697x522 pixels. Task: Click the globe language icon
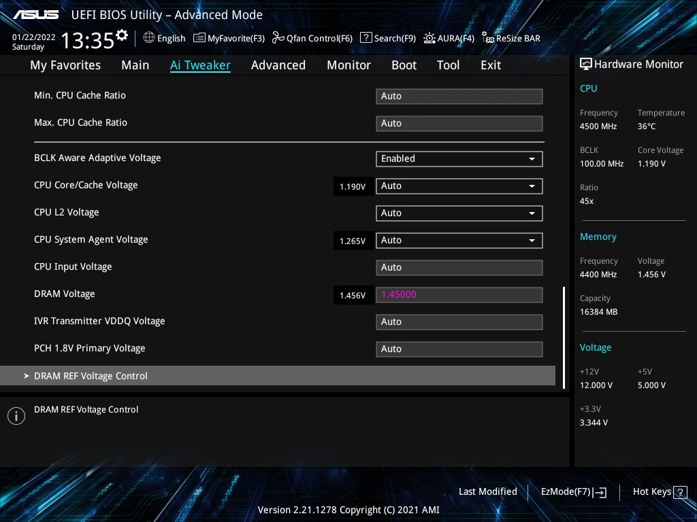point(149,38)
